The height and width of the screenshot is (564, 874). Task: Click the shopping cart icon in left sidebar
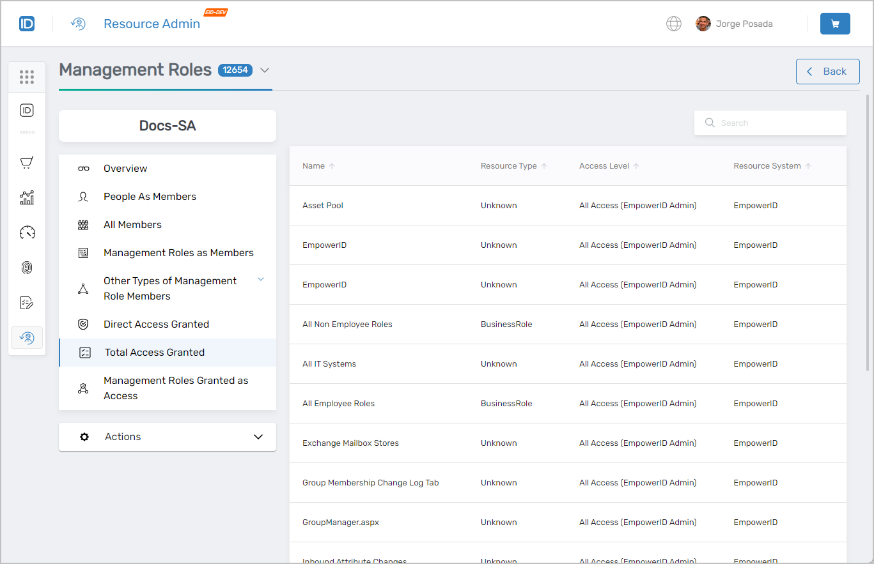(26, 163)
